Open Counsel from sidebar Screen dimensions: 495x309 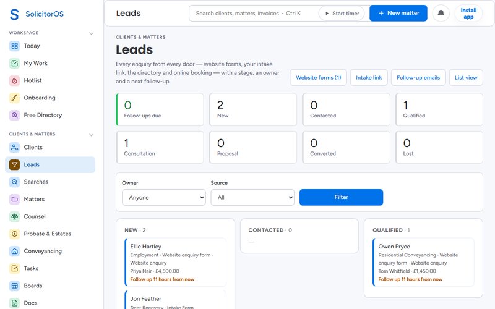(50, 217)
